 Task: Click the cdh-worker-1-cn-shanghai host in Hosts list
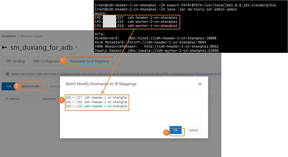click(153, 26)
